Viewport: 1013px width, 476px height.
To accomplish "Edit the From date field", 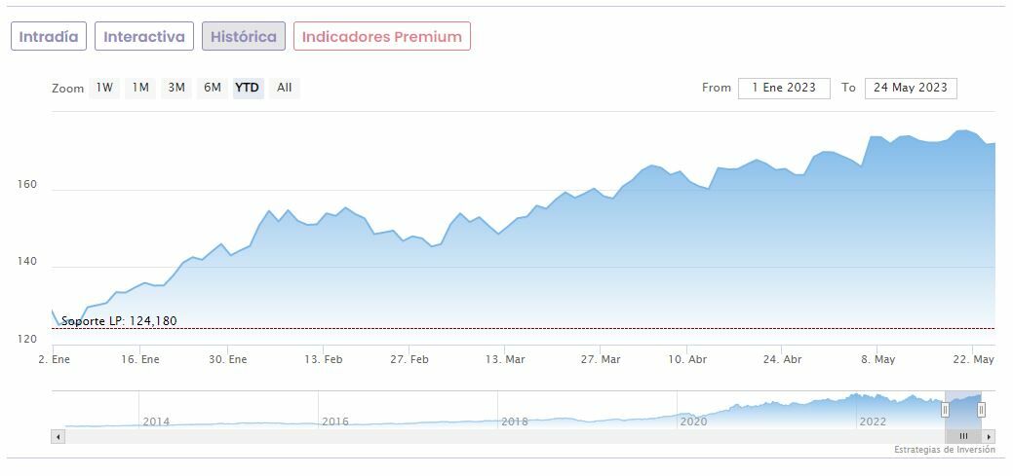I will coord(784,88).
